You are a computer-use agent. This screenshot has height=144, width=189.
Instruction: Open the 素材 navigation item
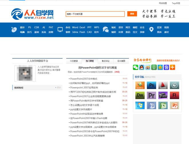point(166,32)
